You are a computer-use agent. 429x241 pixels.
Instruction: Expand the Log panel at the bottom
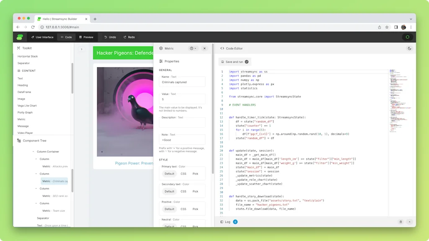(x=410, y=222)
